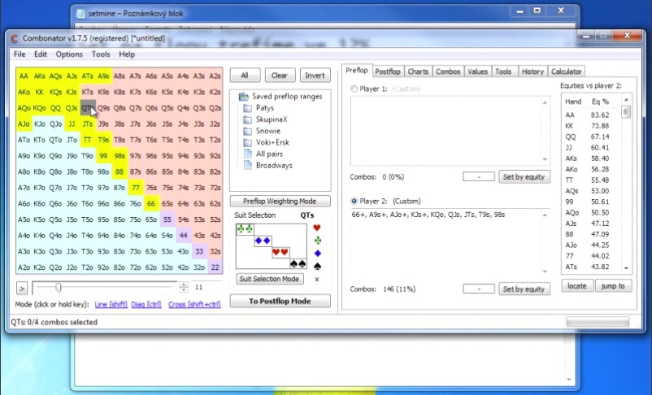This screenshot has width=652, height=395.
Task: Select the heart suit icon
Action: click(x=317, y=228)
